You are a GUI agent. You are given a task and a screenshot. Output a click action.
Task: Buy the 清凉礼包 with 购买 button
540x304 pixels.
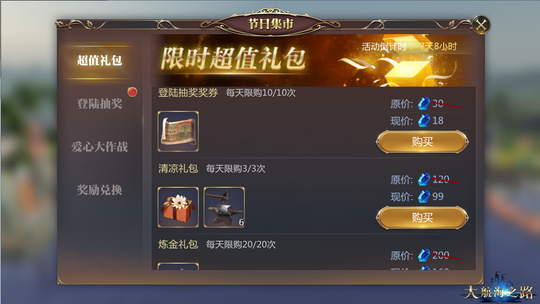pyautogui.click(x=422, y=218)
